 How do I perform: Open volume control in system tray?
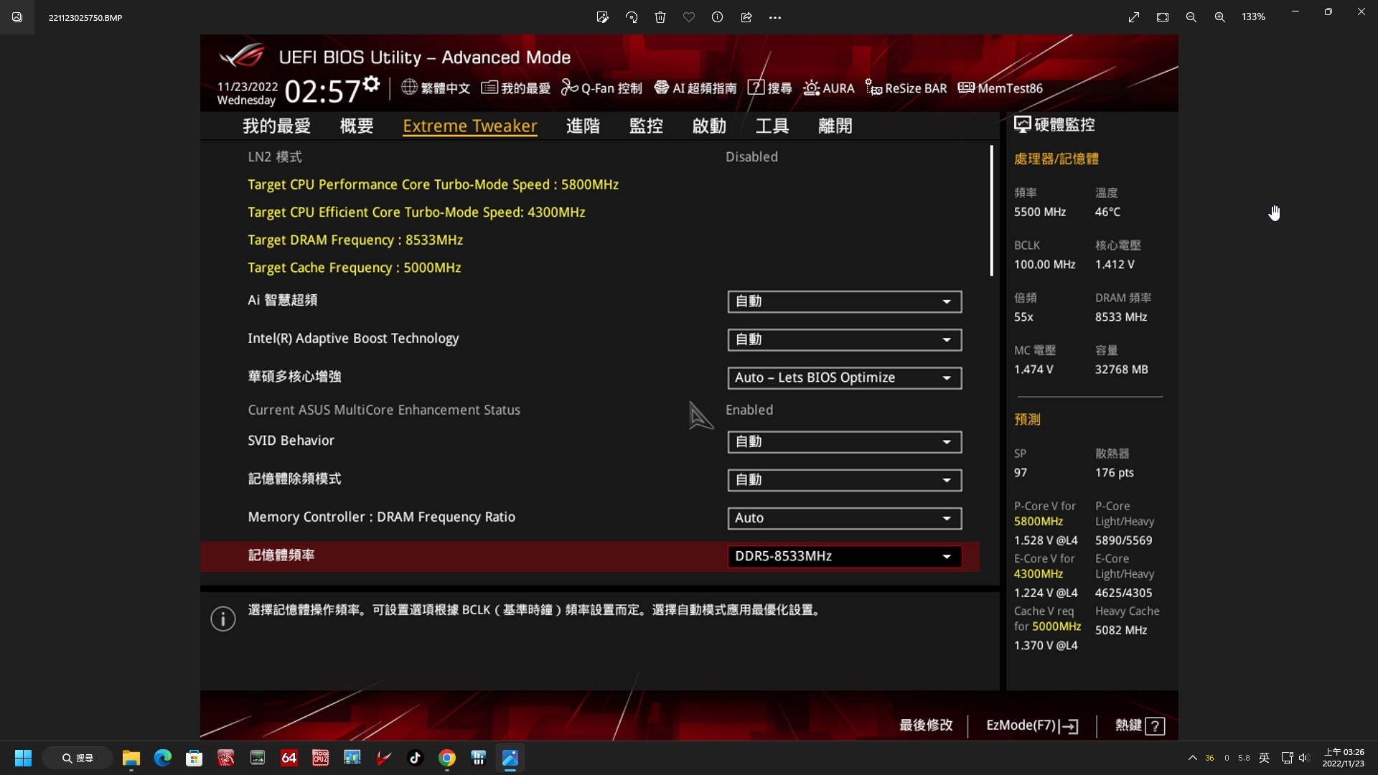1304,758
